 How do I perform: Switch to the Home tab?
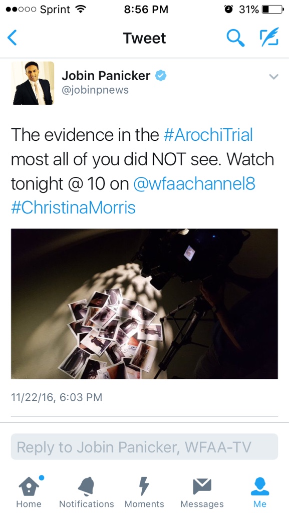pyautogui.click(x=28, y=492)
